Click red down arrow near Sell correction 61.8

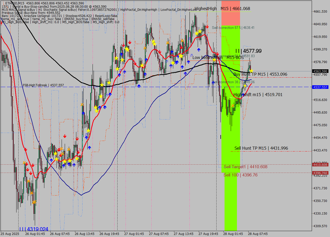[217, 54]
